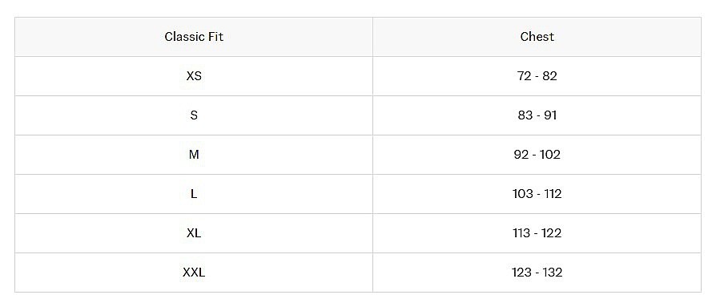Viewport: 712px width, 307px height.
Task: Select the S size cell
Action: [194, 115]
